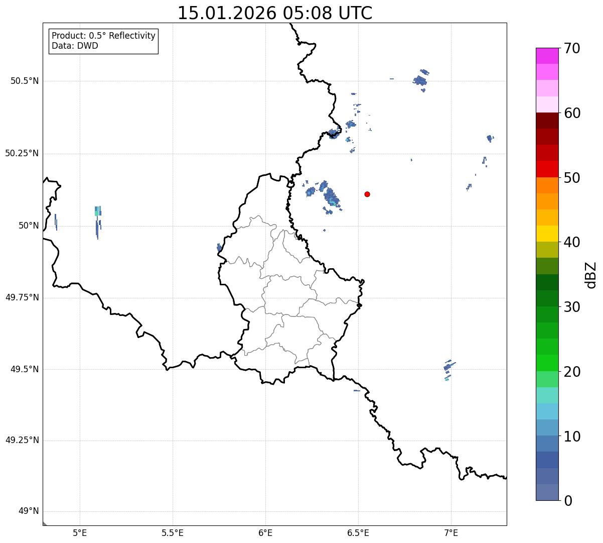Screen dimensions: 603x543
Task: Click the turquoise radar echo near 5°E
Action: pyautogui.click(x=97, y=211)
